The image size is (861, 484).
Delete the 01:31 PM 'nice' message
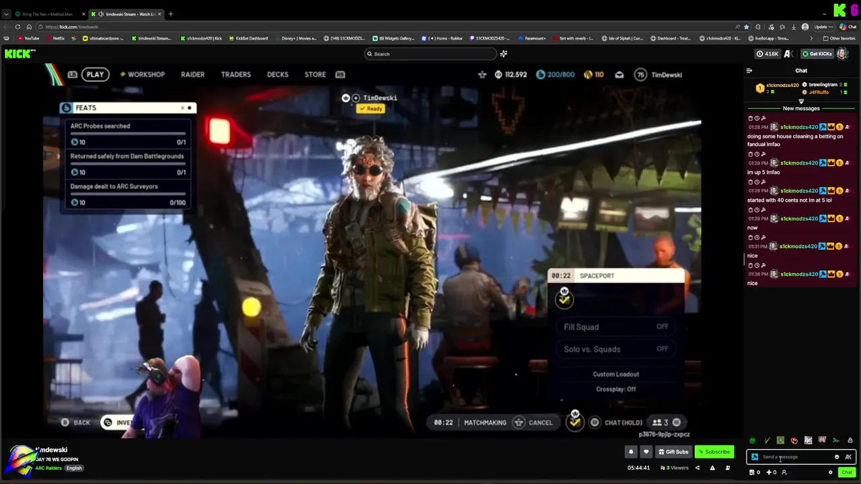751,237
